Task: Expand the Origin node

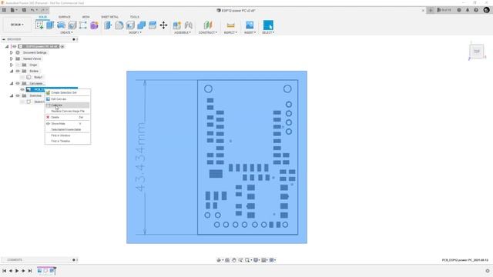Action: tap(12, 65)
